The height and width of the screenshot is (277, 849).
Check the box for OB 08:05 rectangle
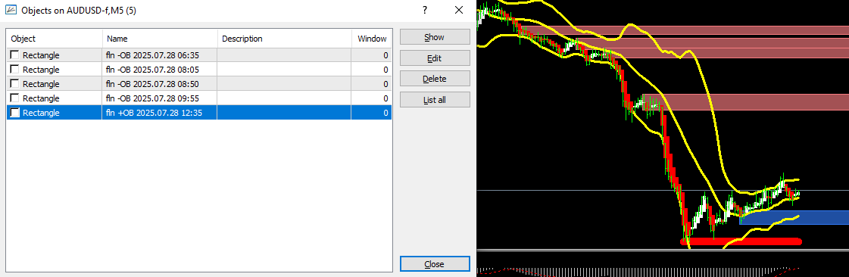pyautogui.click(x=14, y=70)
